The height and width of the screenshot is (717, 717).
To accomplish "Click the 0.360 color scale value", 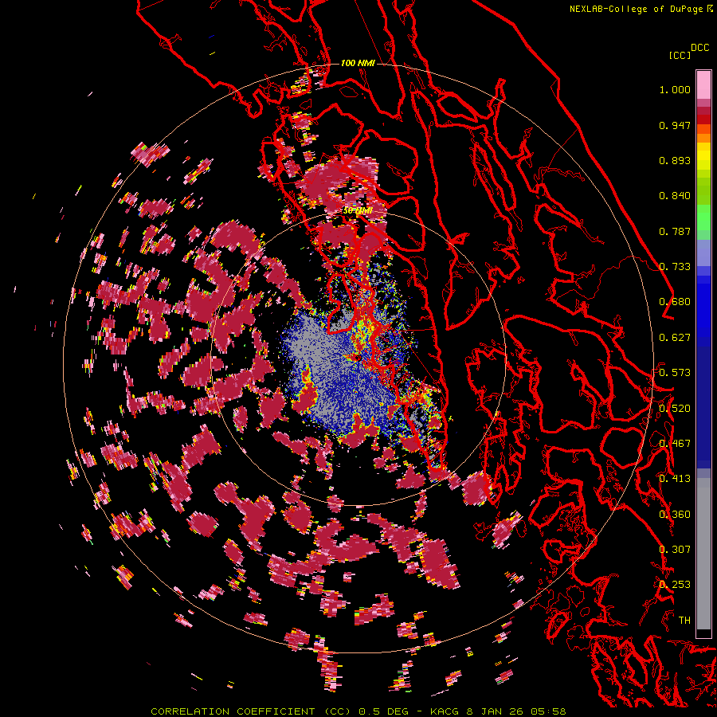I will [675, 515].
